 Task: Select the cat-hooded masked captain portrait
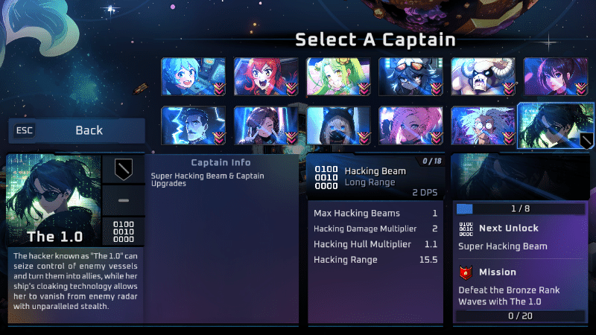click(x=338, y=125)
